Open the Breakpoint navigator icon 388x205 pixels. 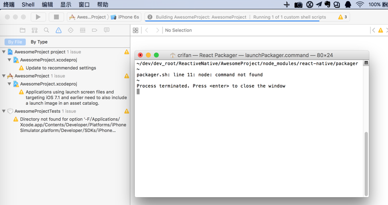click(95, 30)
